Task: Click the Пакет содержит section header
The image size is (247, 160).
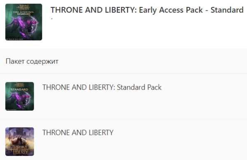Action: pyautogui.click(x=32, y=61)
